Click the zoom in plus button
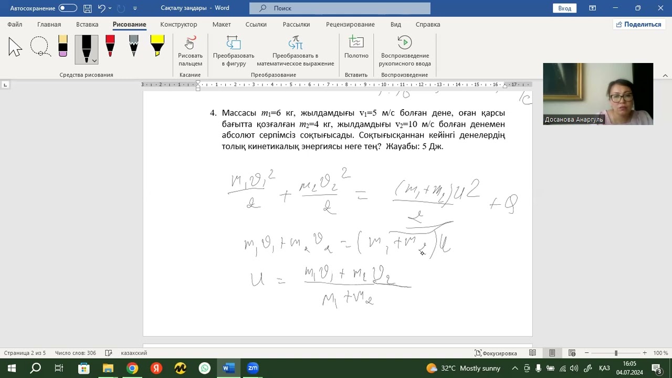672x378 pixels. tap(645, 353)
